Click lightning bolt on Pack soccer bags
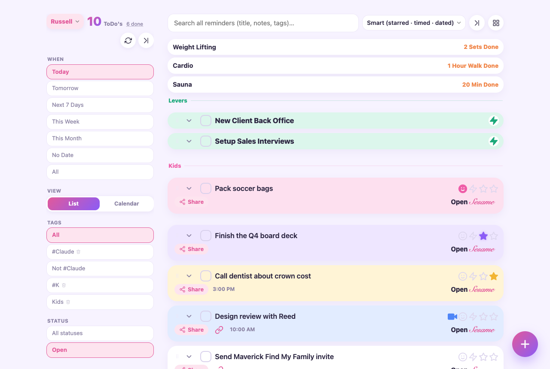550x369 pixels. point(473,188)
